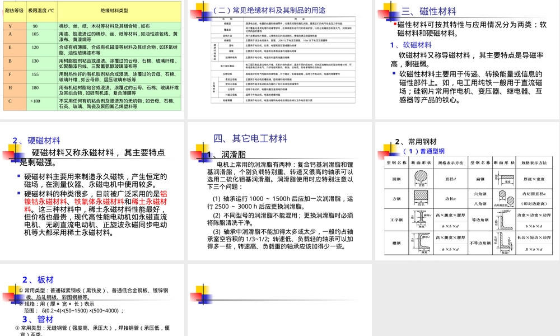560x336 pixels.
Task: Click the table header 绝缘材料类型
Action: click(114, 11)
